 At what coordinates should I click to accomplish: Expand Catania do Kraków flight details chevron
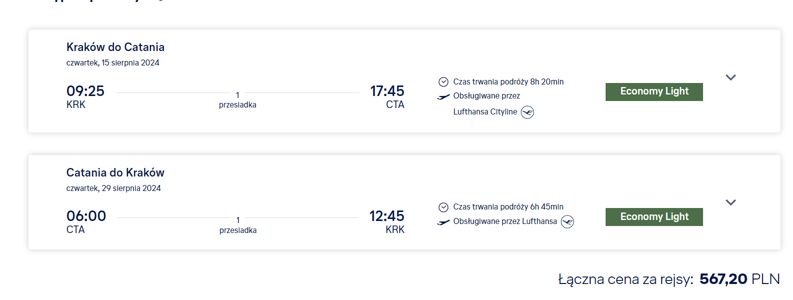point(731,202)
